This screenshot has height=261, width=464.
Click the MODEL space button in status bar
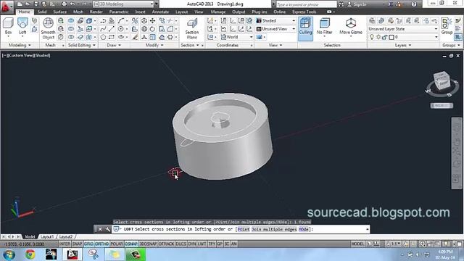click(x=357, y=244)
